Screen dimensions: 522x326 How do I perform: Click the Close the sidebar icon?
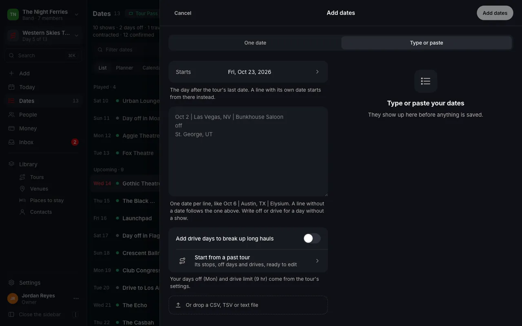click(x=11, y=315)
